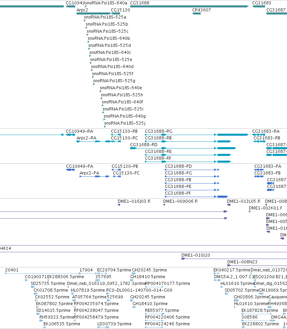
Task: Select the DME1-002K01.F clone label
Action: (265, 208)
